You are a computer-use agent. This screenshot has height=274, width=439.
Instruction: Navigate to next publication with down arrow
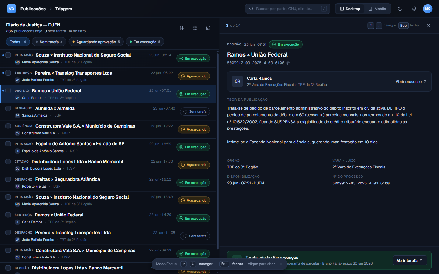tap(379, 26)
